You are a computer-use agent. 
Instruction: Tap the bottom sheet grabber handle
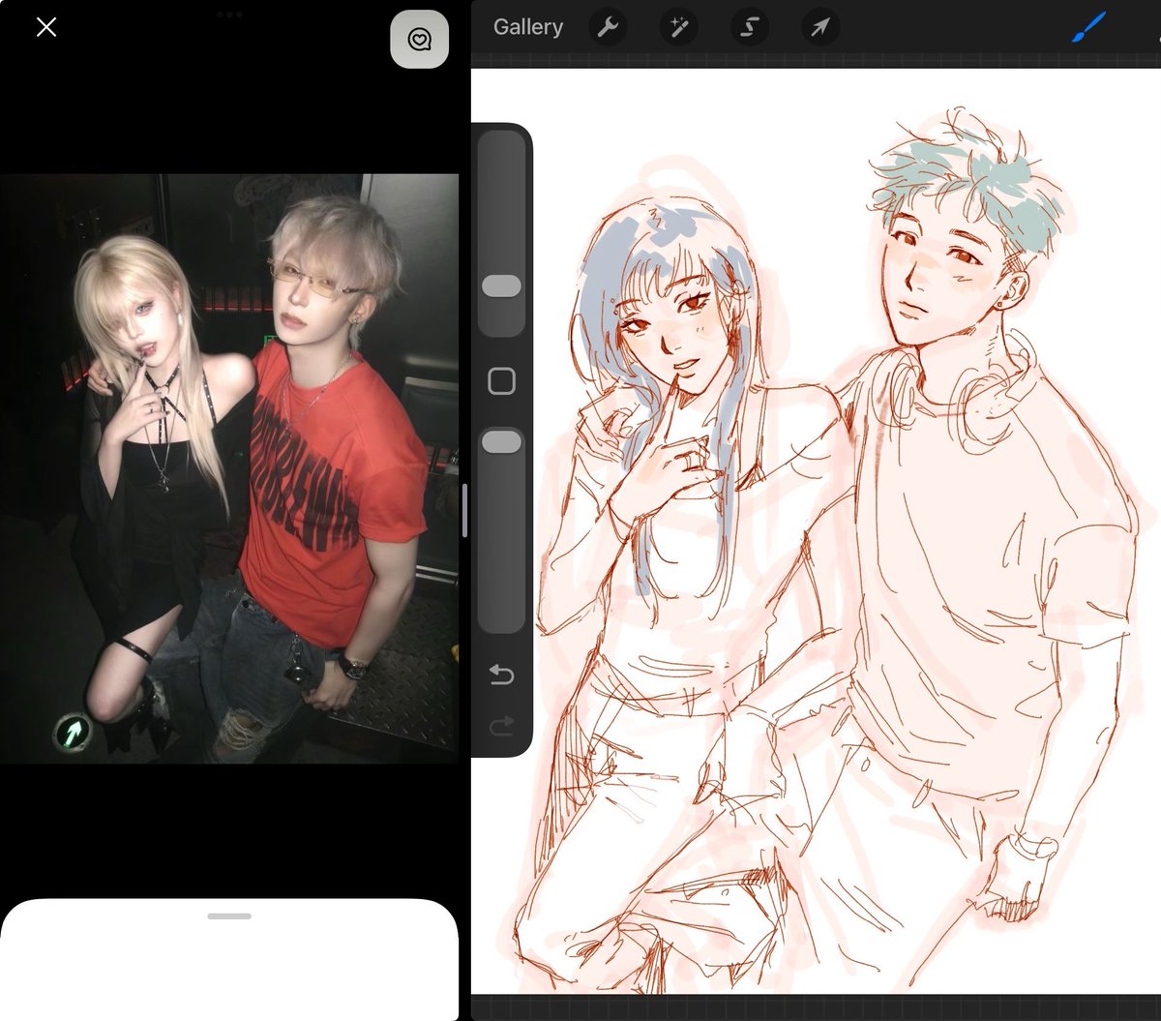click(x=229, y=916)
